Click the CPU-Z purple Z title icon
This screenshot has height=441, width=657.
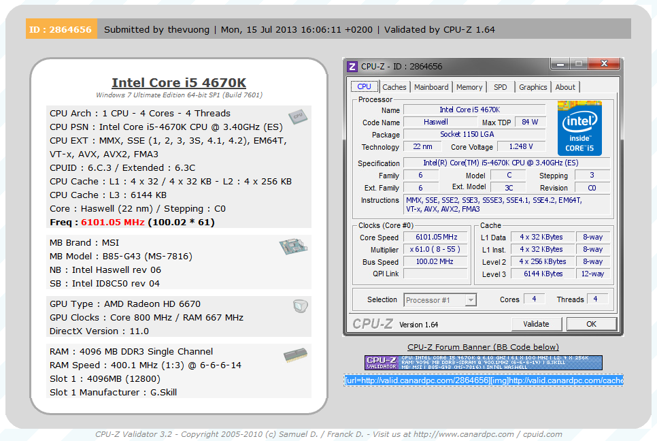(x=352, y=67)
